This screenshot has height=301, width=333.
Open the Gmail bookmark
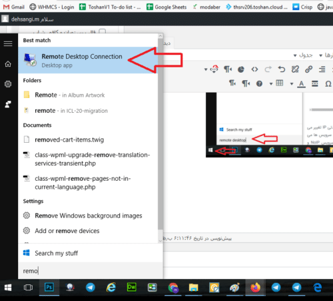pyautogui.click(x=14, y=7)
